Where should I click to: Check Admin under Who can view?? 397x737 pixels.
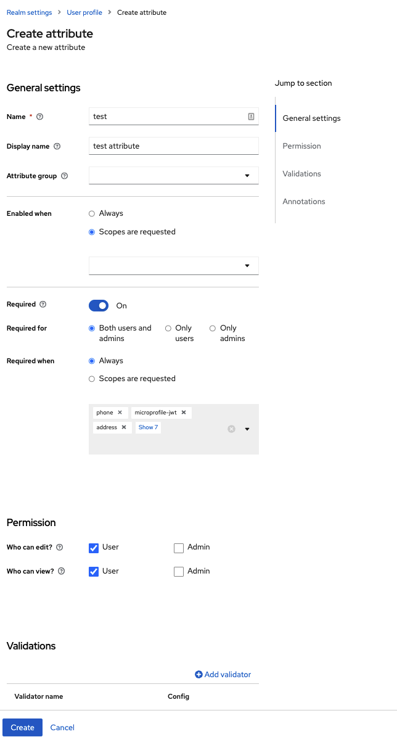point(178,571)
